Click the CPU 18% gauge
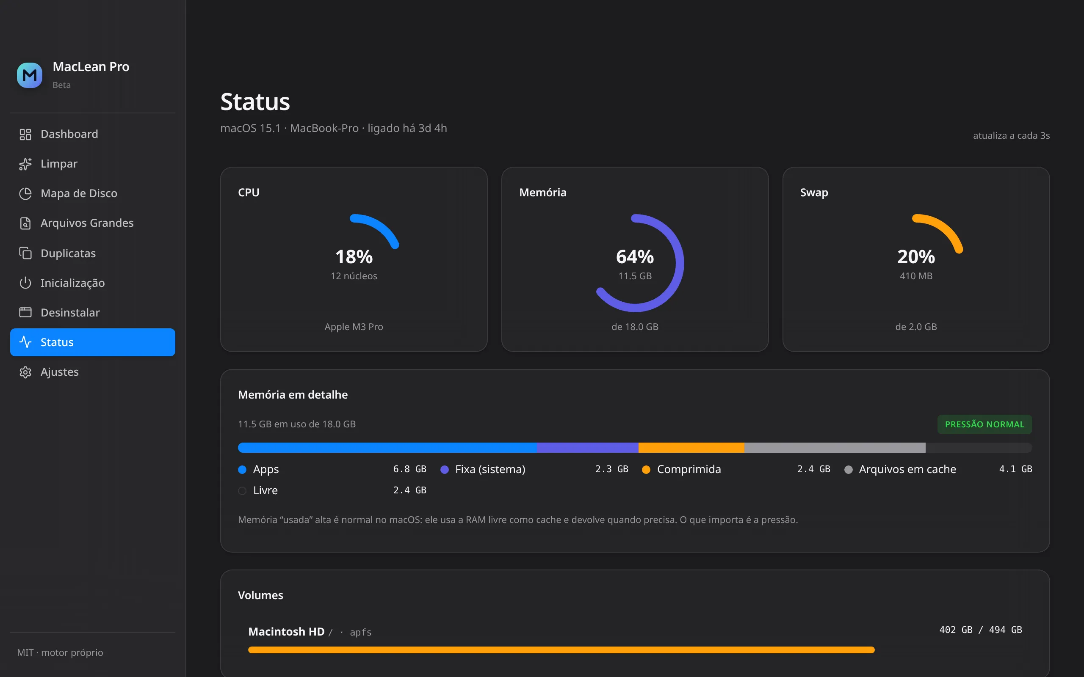 click(x=354, y=263)
